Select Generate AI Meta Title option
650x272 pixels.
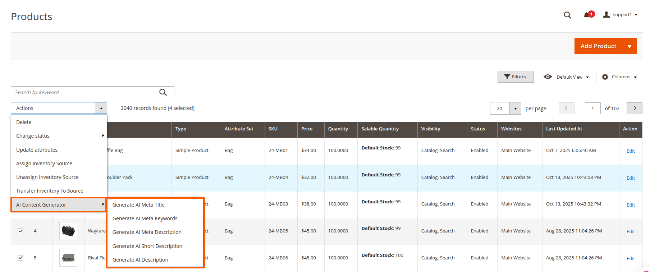point(138,205)
